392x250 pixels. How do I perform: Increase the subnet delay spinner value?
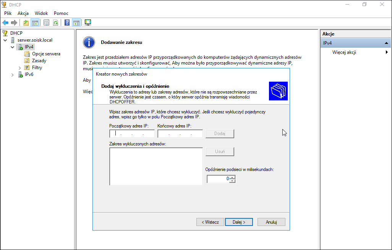click(233, 177)
